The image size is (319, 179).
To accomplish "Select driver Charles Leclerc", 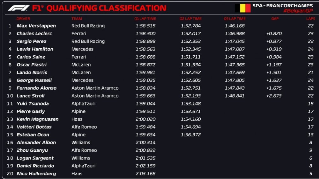I will (34, 33).
